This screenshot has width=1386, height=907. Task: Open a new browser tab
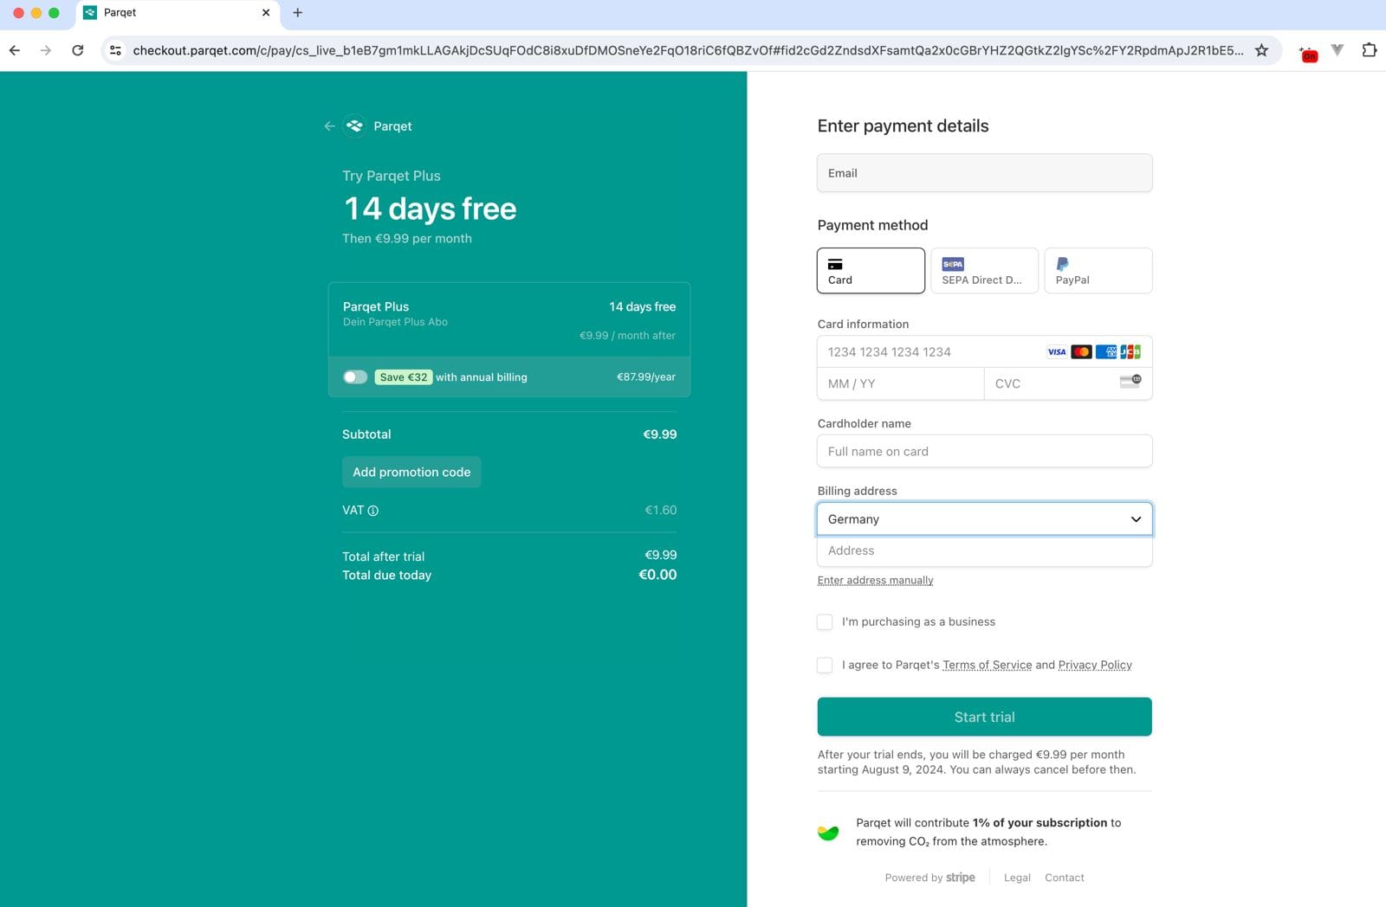[297, 13]
